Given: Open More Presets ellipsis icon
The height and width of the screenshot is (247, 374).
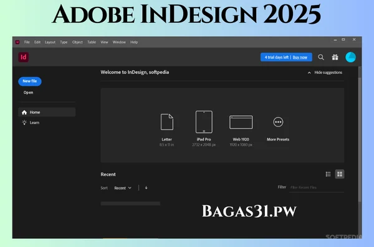Looking at the screenshot, I should pos(278,122).
